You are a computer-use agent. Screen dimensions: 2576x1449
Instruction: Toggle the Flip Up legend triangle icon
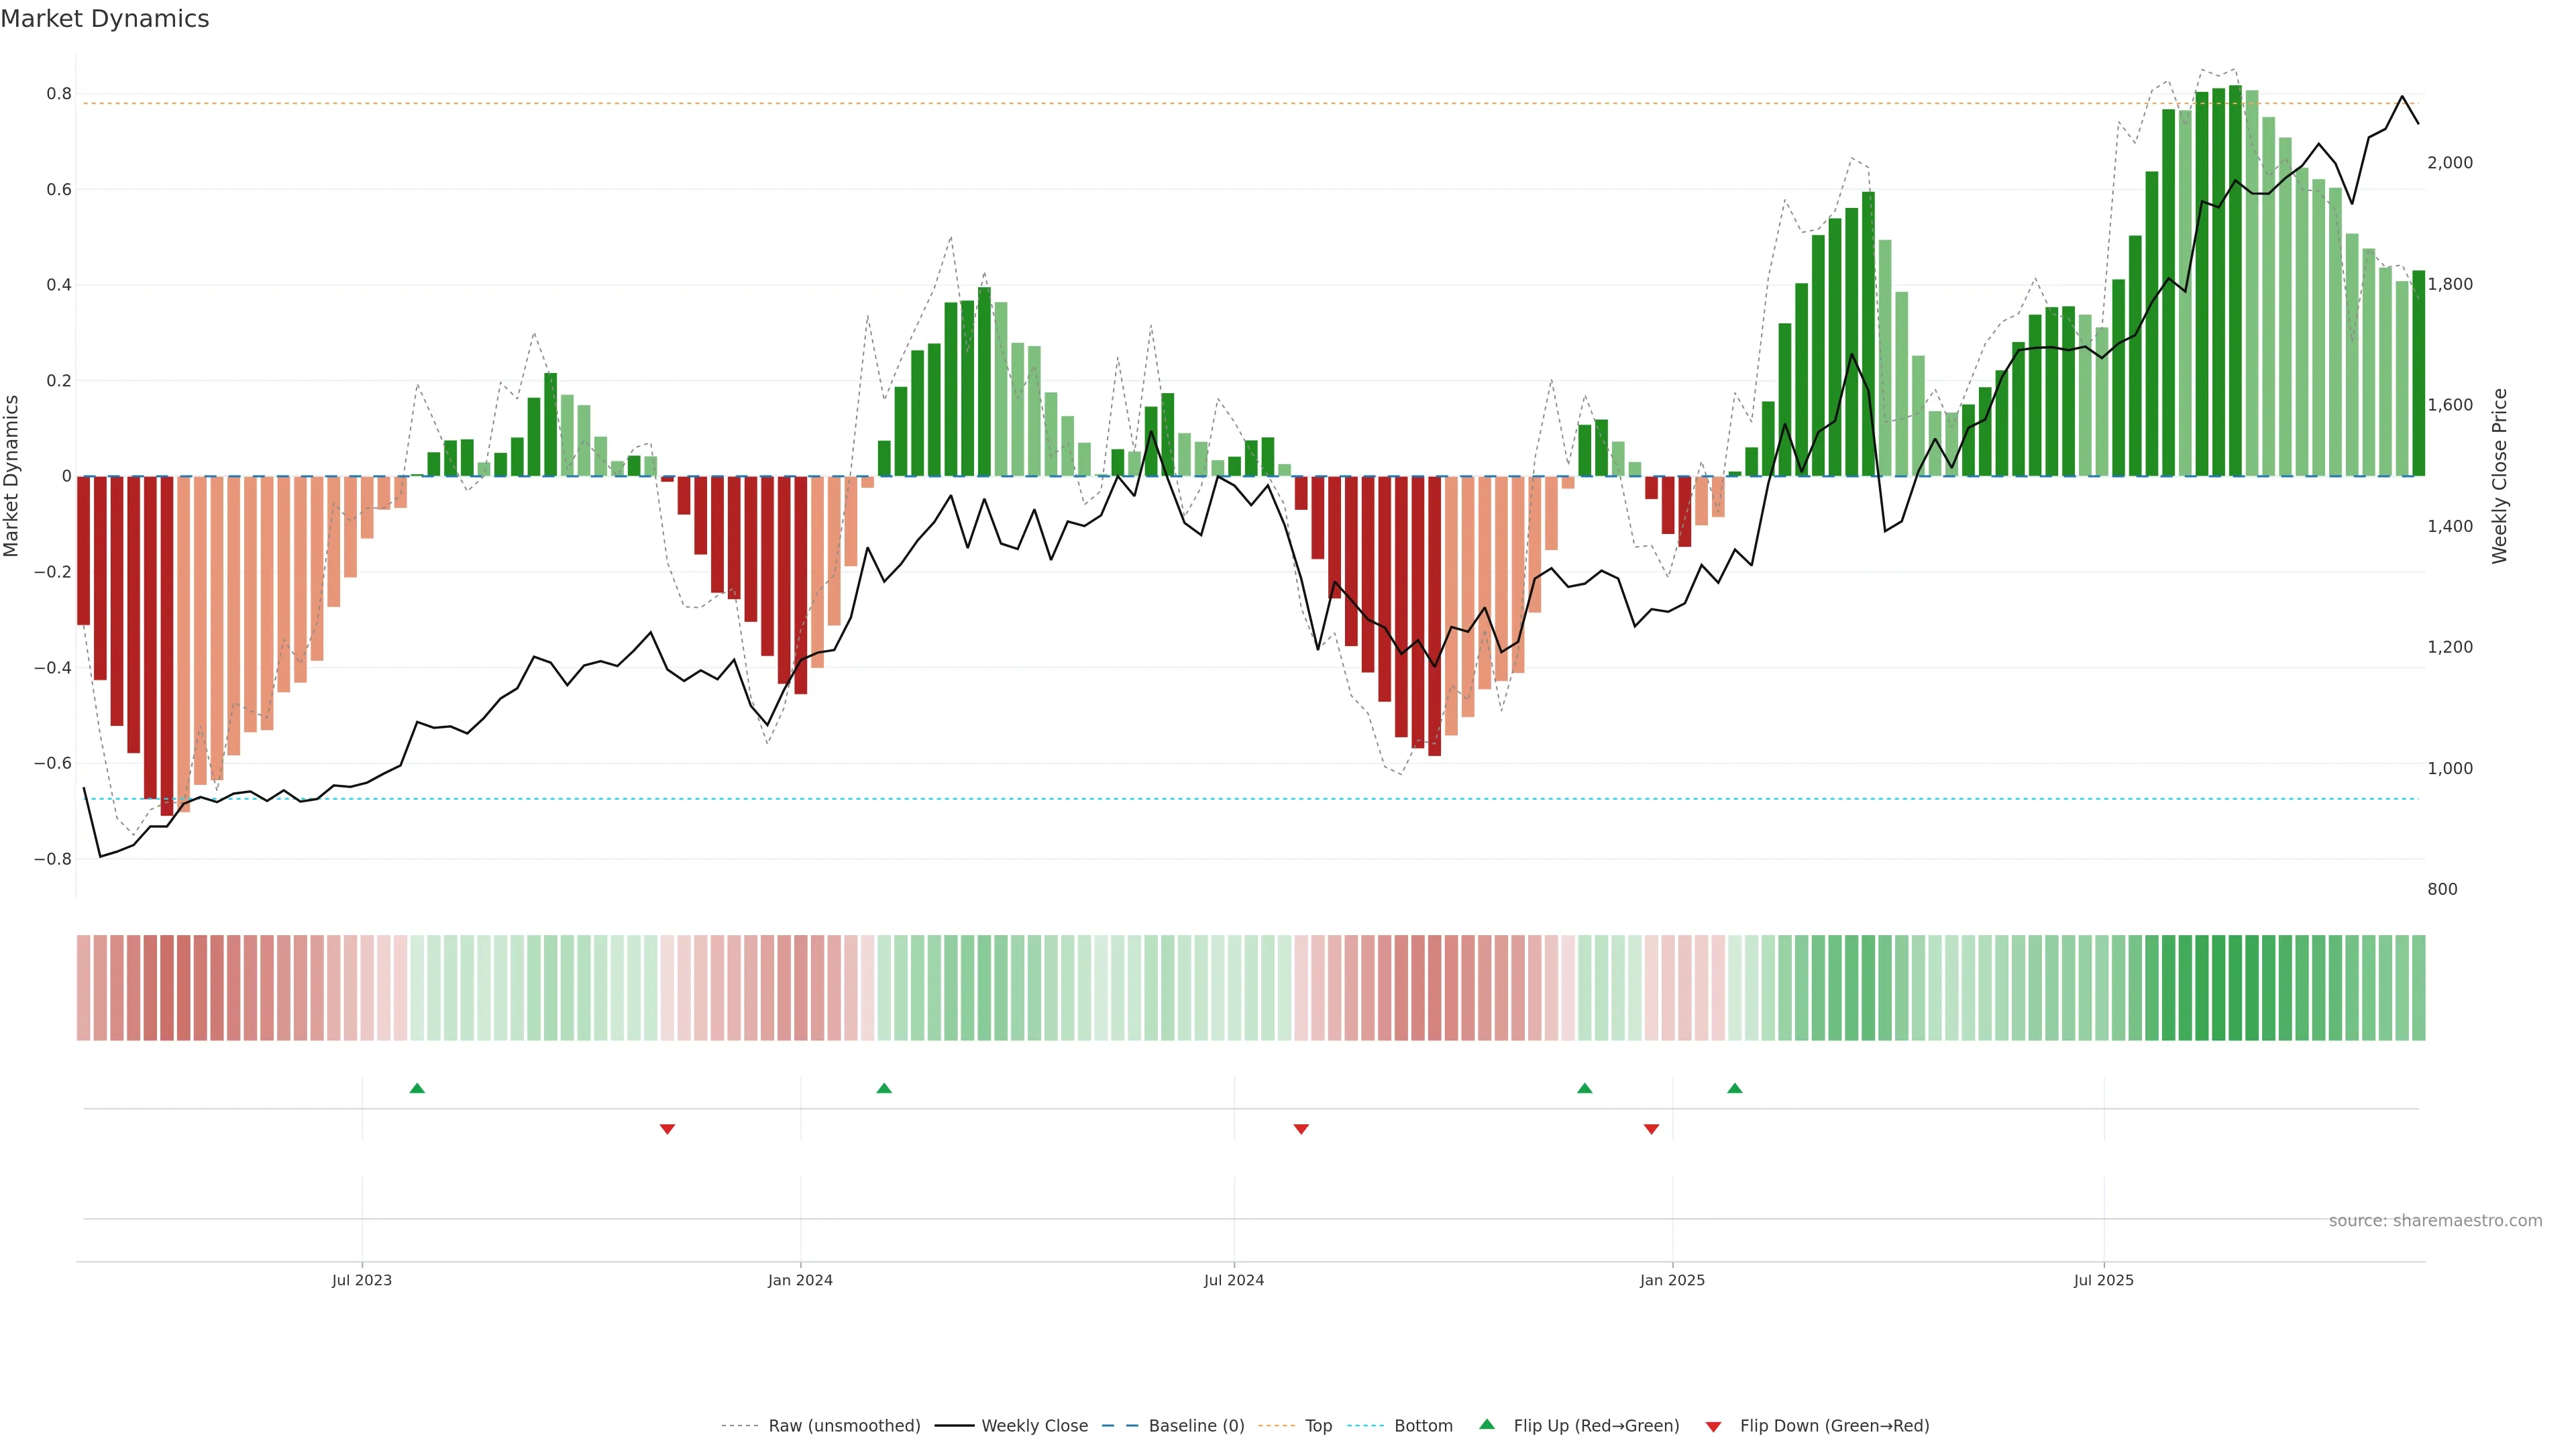pos(1487,1424)
